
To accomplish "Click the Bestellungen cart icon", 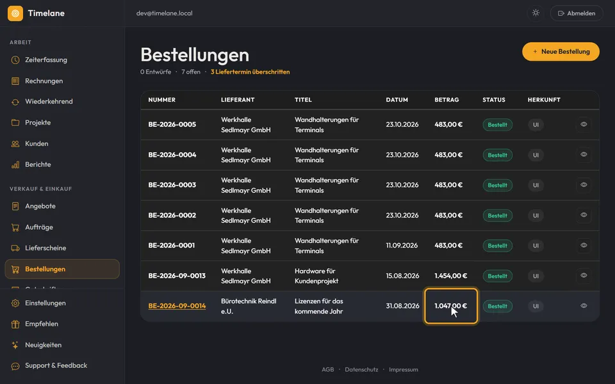I will pyautogui.click(x=15, y=269).
